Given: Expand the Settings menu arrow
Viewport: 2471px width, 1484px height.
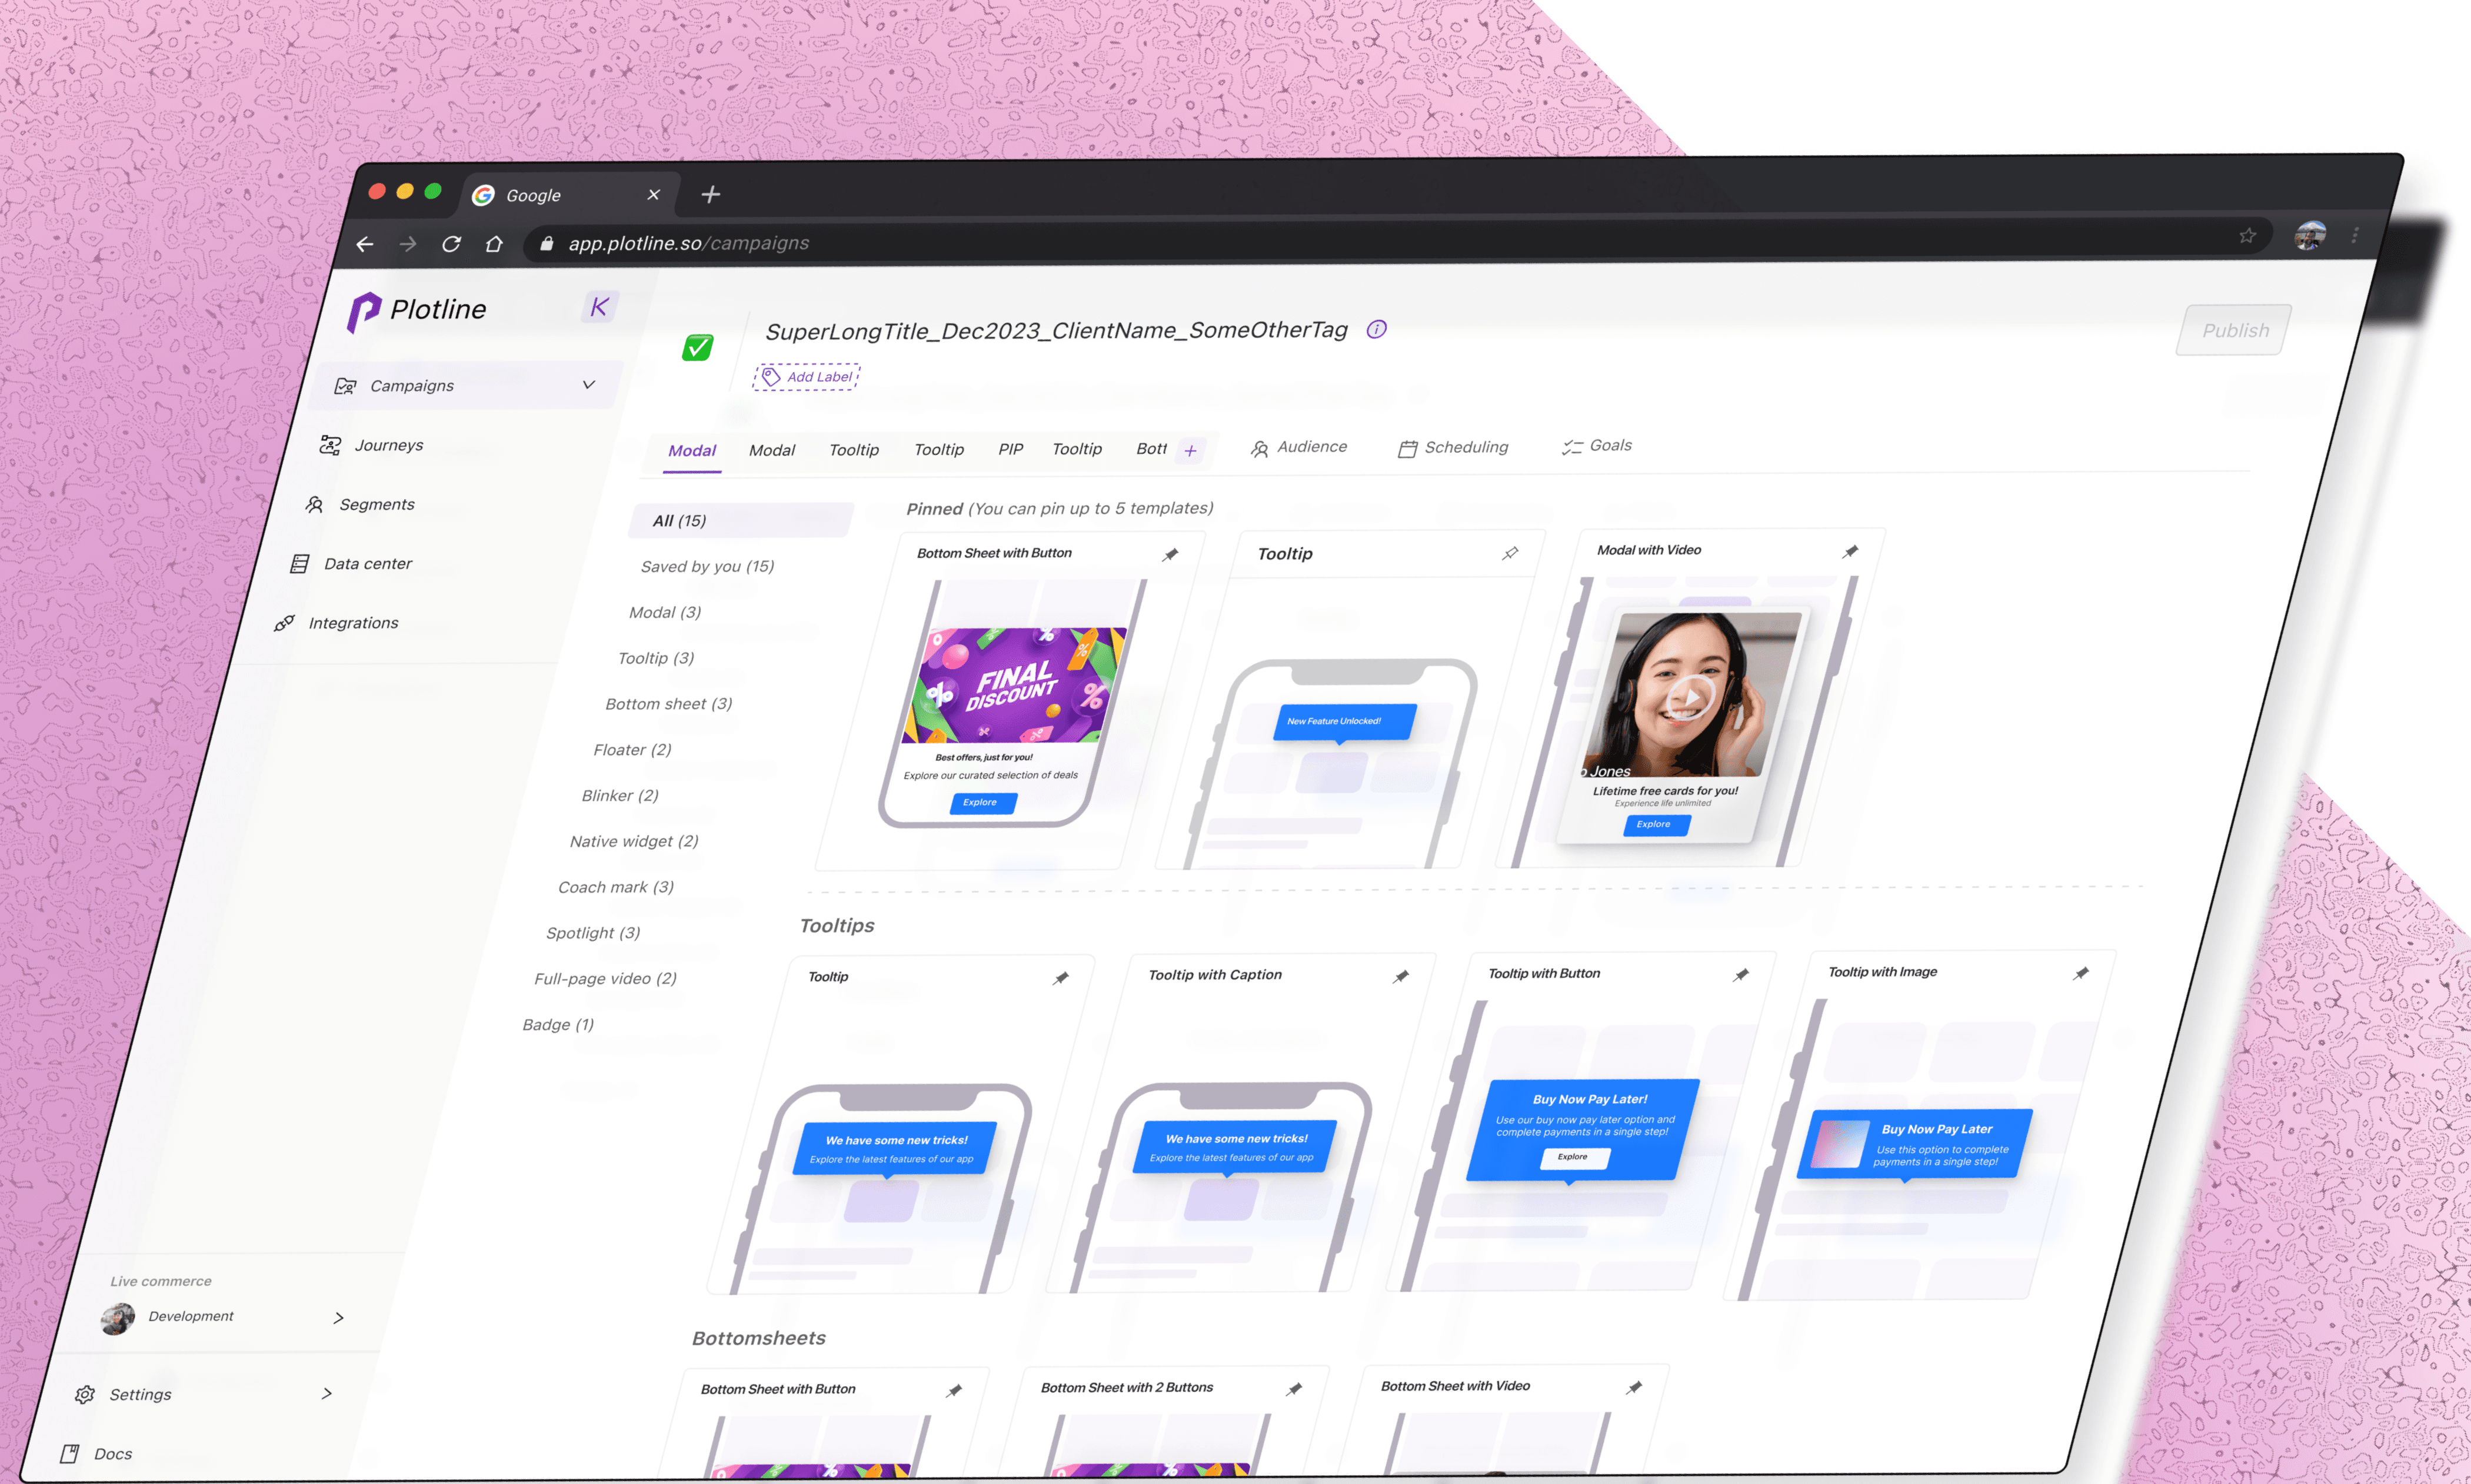Looking at the screenshot, I should (x=326, y=1393).
